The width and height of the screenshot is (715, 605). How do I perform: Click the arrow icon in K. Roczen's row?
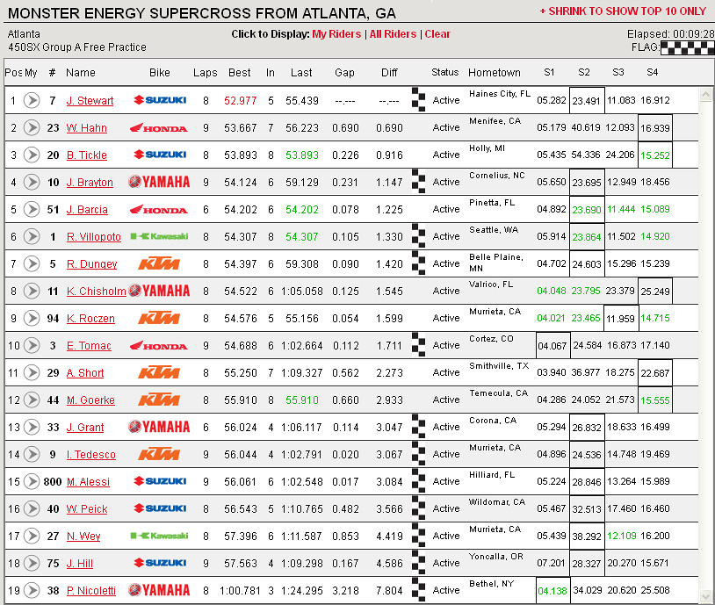point(32,318)
